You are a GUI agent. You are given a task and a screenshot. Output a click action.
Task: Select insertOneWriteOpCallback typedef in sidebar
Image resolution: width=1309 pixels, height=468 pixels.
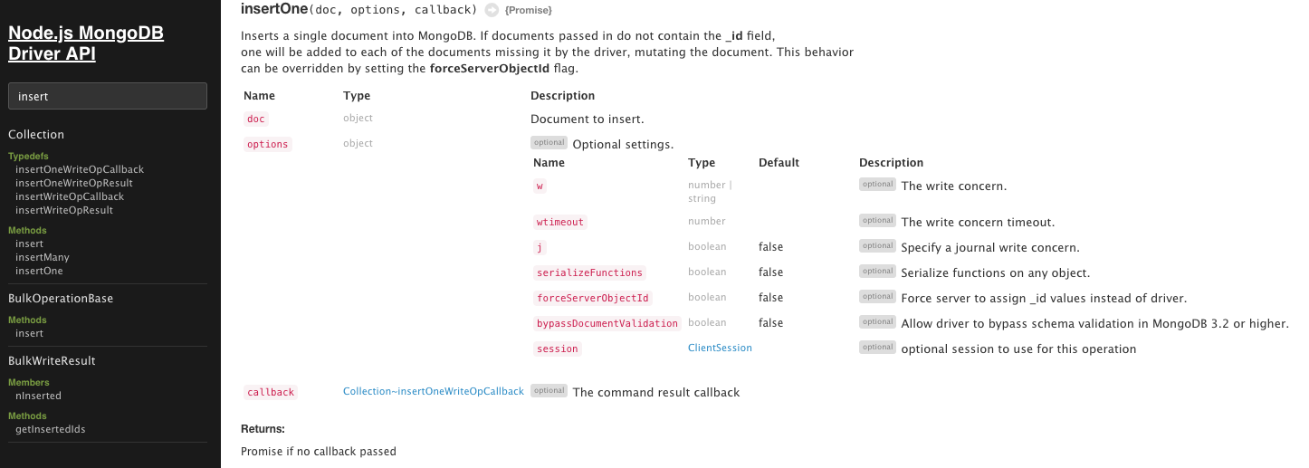[80, 169]
